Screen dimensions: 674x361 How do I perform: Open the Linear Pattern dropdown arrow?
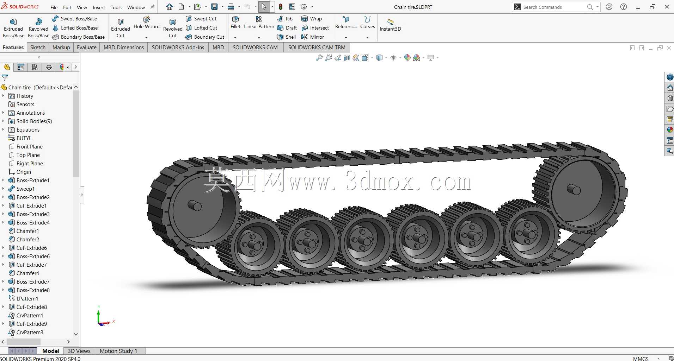(259, 37)
